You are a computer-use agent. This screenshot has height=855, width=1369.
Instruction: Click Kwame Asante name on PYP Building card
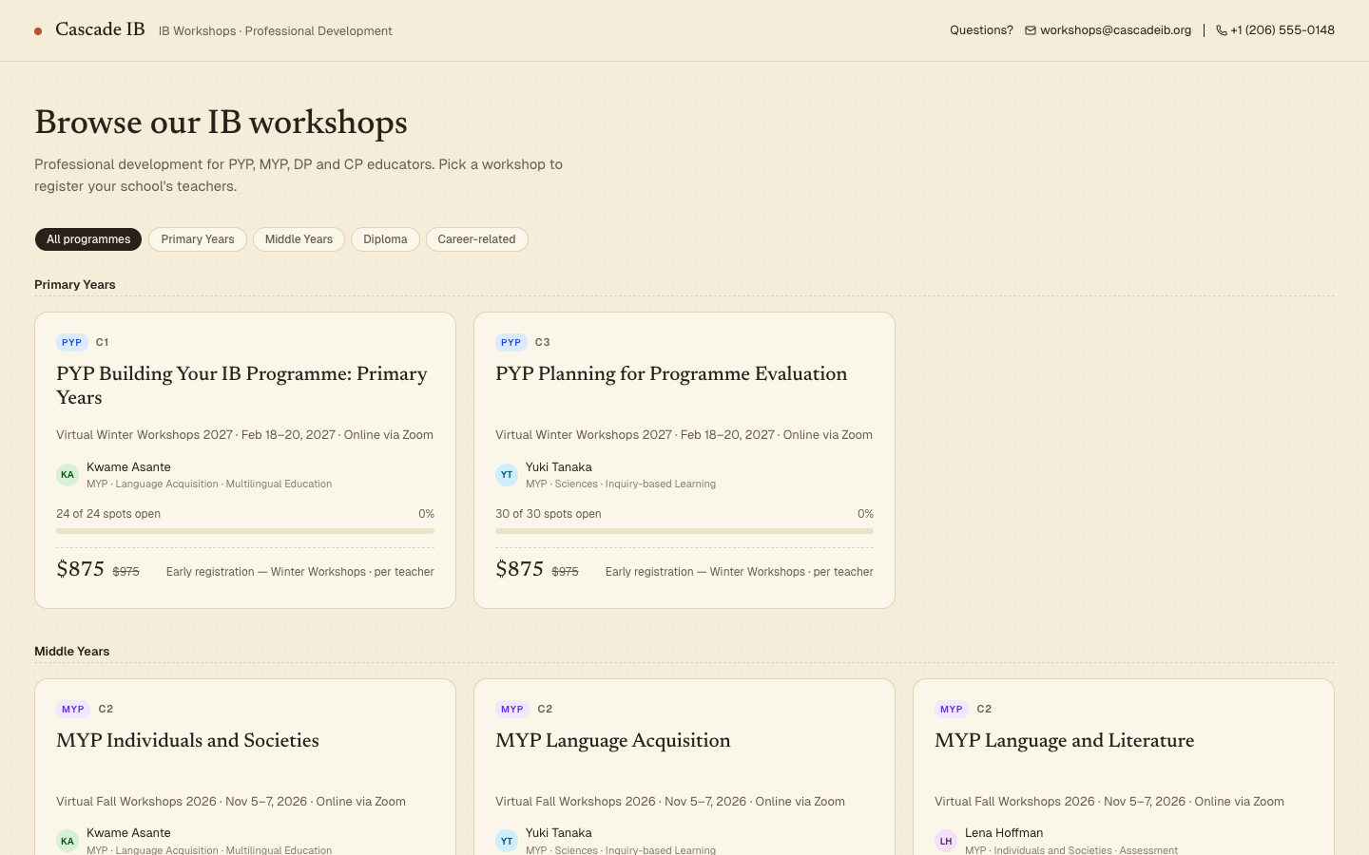(128, 467)
